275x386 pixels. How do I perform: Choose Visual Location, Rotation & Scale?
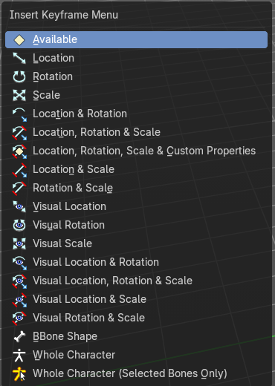pos(136,281)
